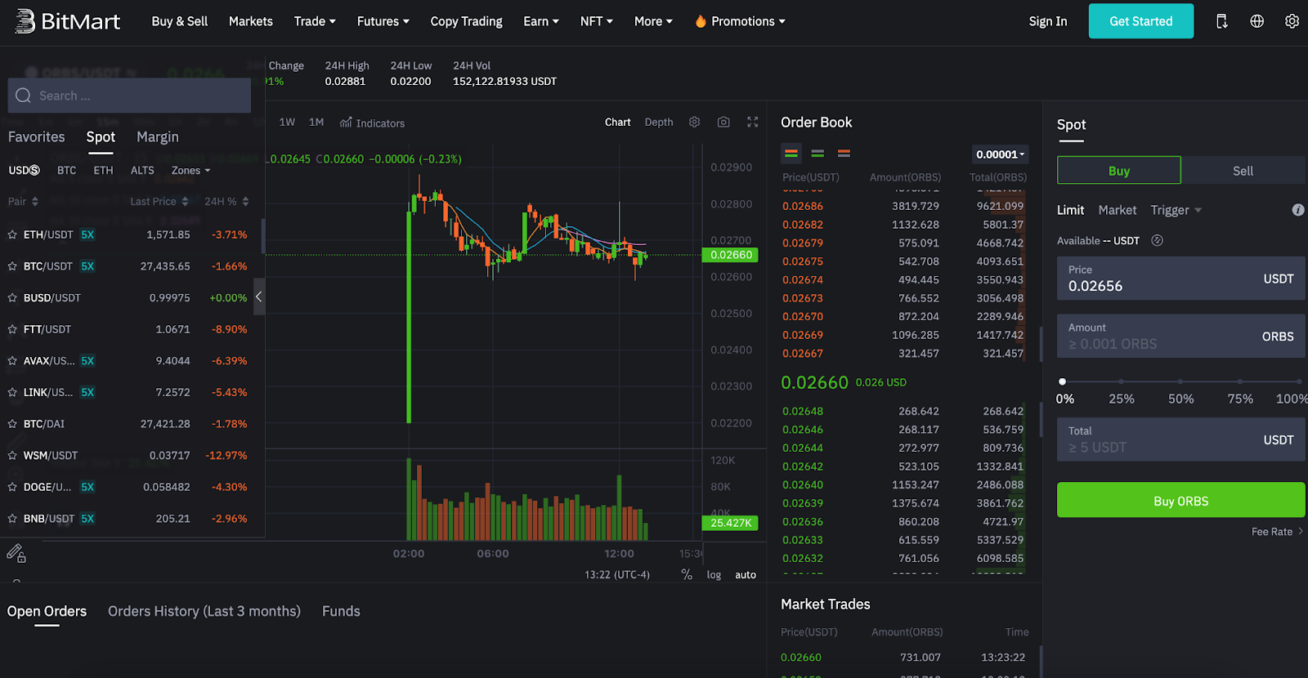Favorite the FTT/USDT pair star

(12, 329)
